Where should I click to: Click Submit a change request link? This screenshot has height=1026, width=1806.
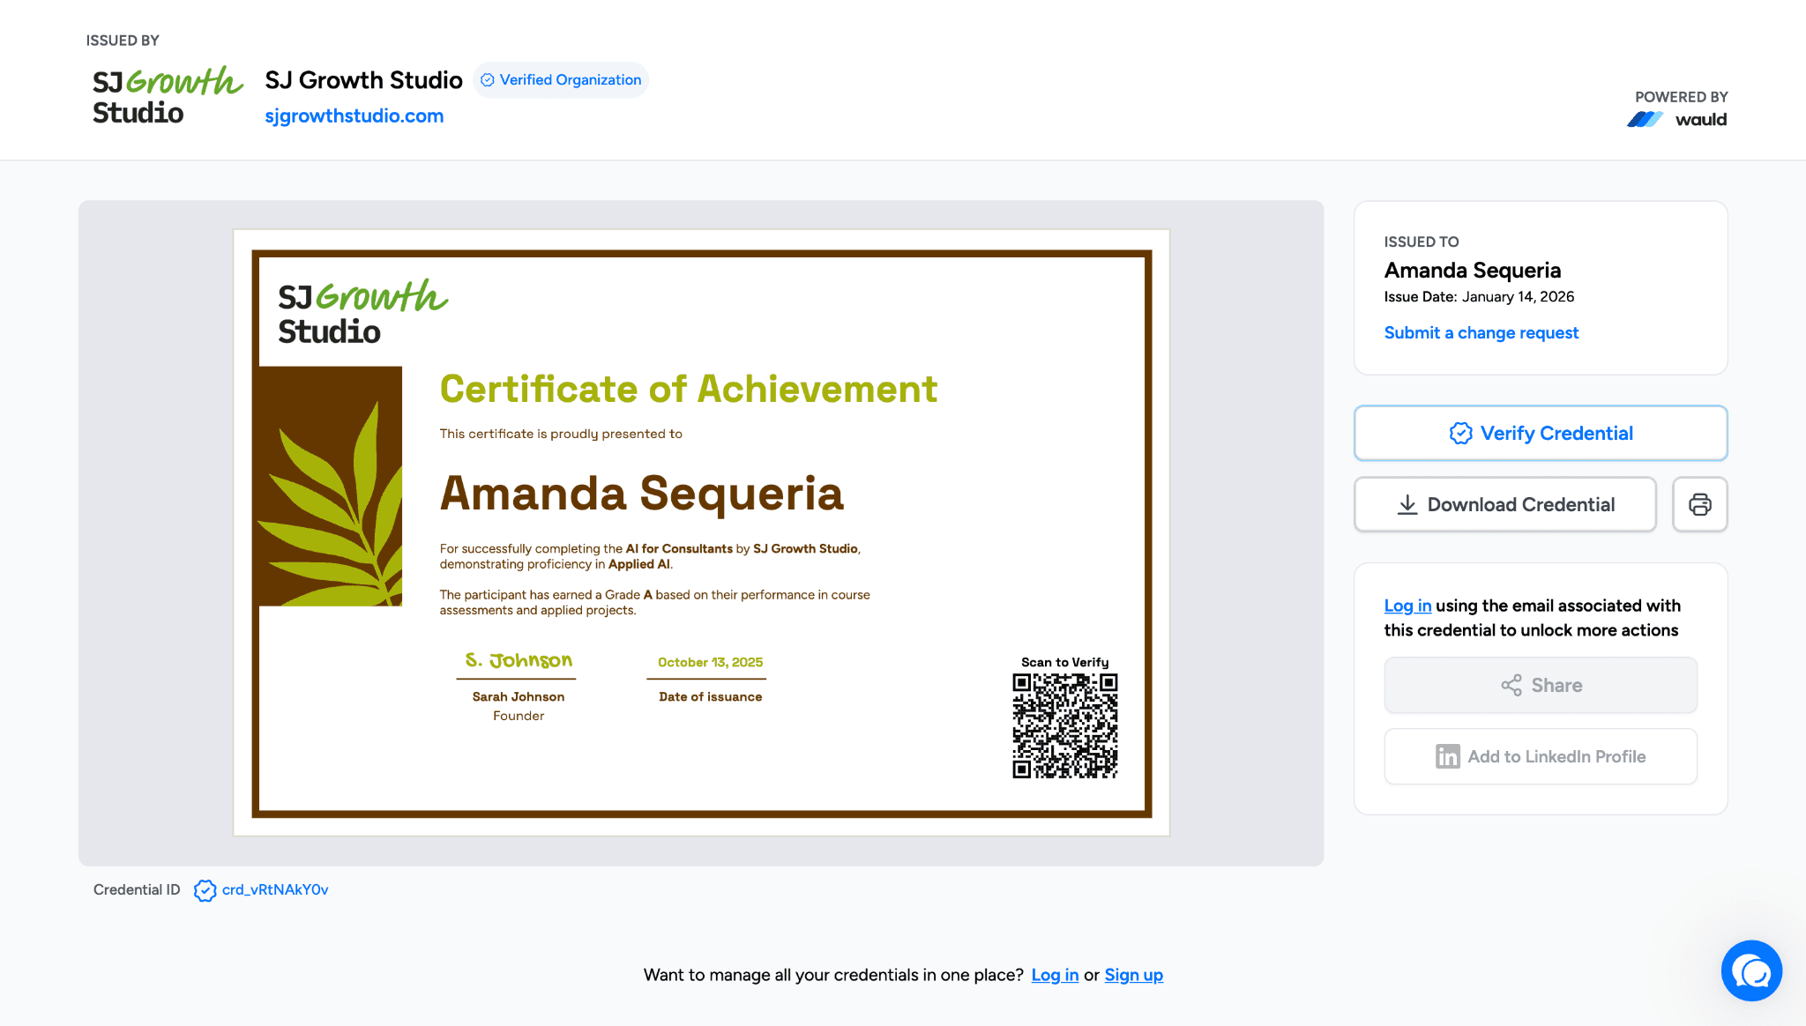click(x=1481, y=332)
